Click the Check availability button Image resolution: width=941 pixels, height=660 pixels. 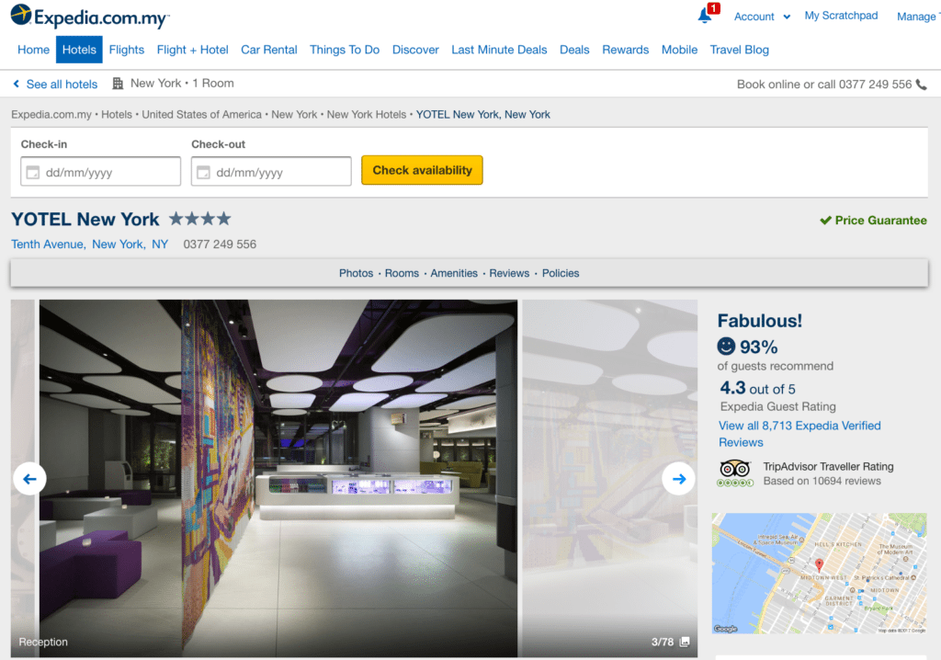click(422, 170)
